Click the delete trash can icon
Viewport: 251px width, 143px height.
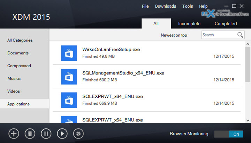point(30,134)
